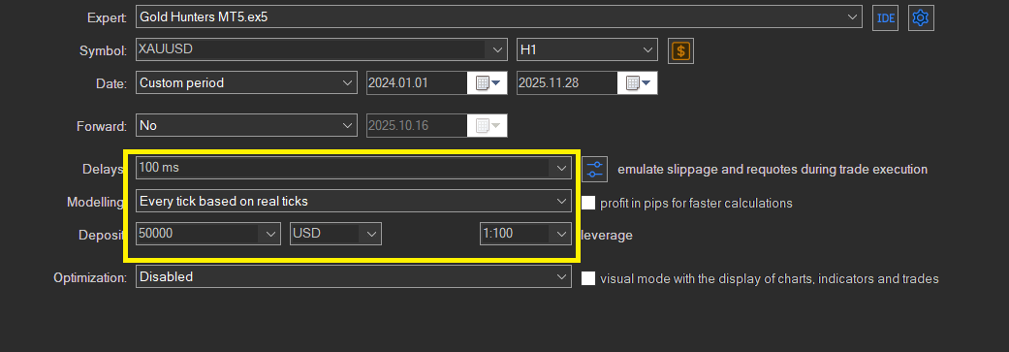1009x352 pixels.
Task: Open the forward date calendar icon
Action: (488, 125)
